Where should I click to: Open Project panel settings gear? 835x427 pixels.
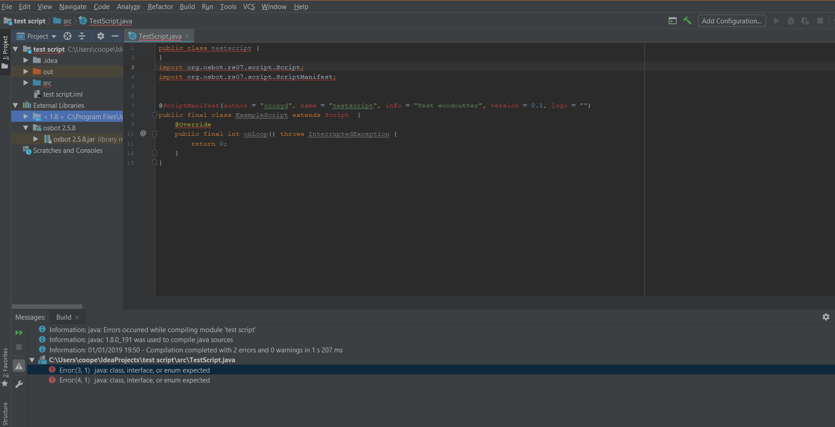pyautogui.click(x=101, y=36)
